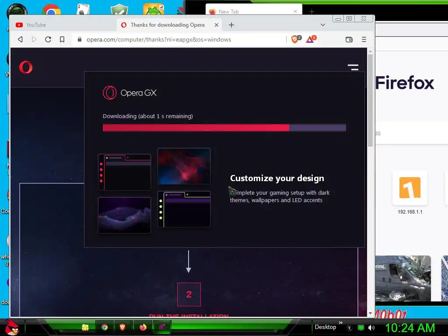The image size is (448, 336).
Task: Open the volume speaker tray icon
Action: coord(371,328)
